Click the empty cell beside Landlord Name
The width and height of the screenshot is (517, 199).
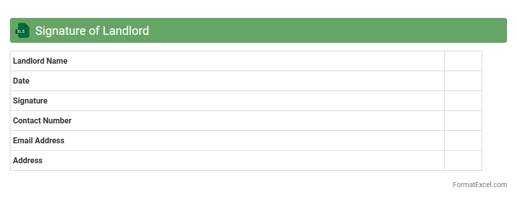(x=463, y=61)
